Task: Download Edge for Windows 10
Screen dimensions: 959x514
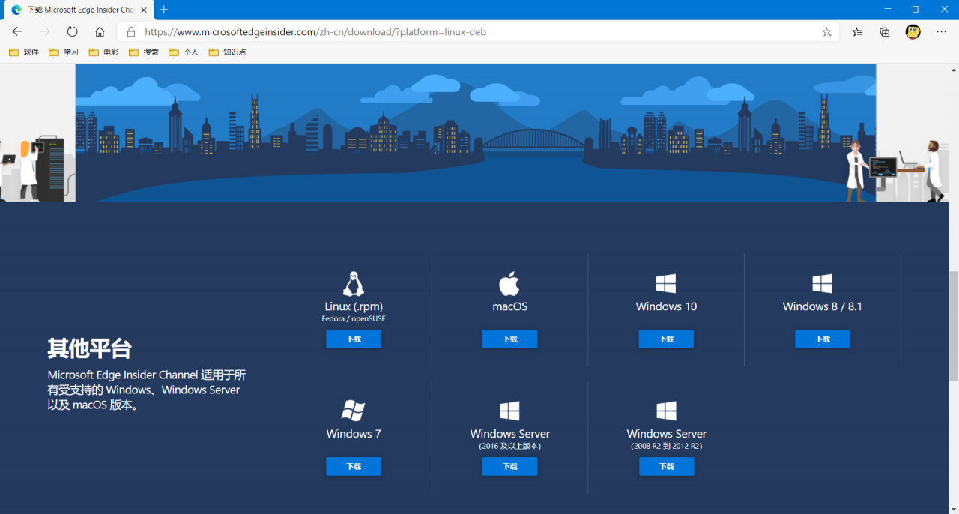Action: [x=666, y=339]
